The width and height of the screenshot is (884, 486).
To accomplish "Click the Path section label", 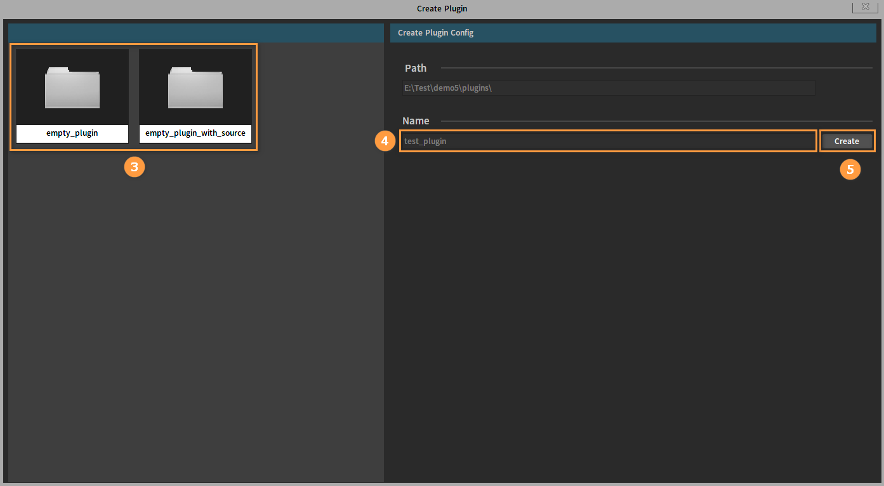I will pos(416,68).
